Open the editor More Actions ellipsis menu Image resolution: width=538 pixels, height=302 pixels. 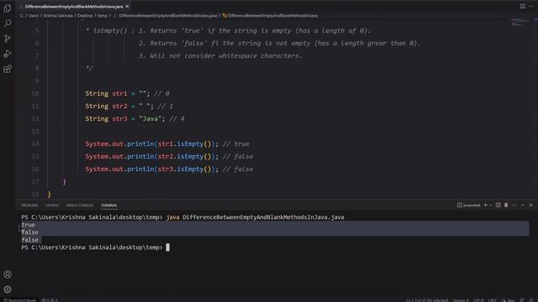pyautogui.click(x=530, y=6)
